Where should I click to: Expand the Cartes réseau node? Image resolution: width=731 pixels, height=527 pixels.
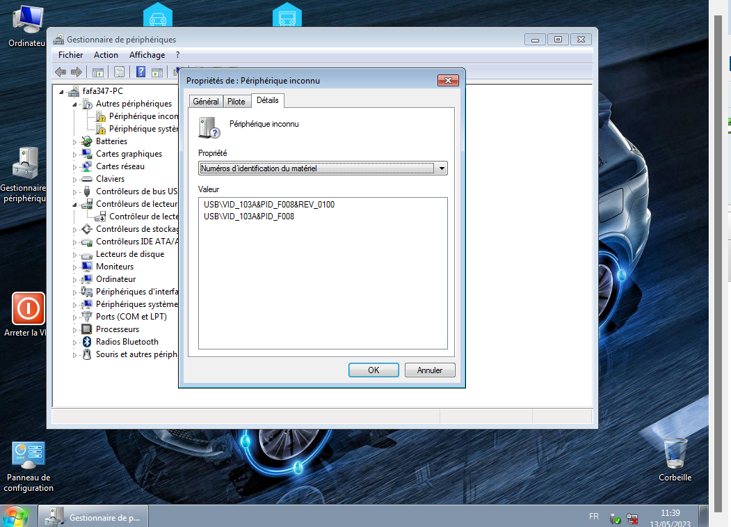(x=74, y=167)
